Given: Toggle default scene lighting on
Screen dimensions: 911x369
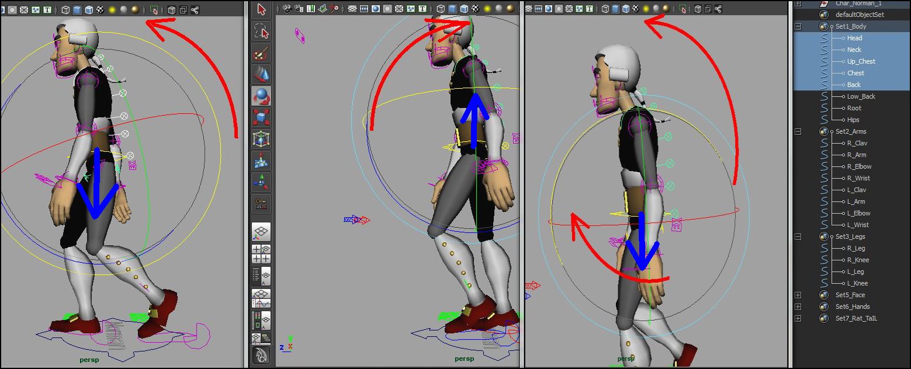Looking at the screenshot, I should point(487,8).
